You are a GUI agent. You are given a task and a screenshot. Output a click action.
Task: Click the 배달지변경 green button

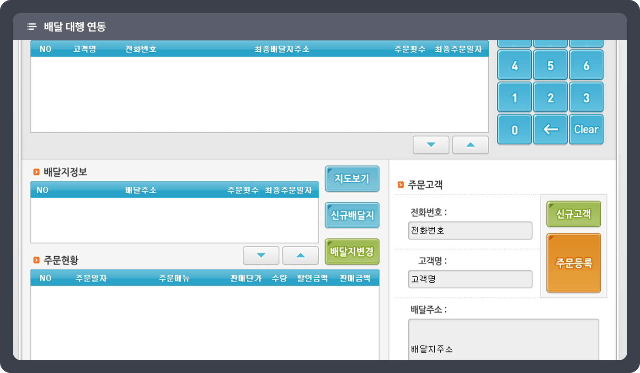[352, 252]
